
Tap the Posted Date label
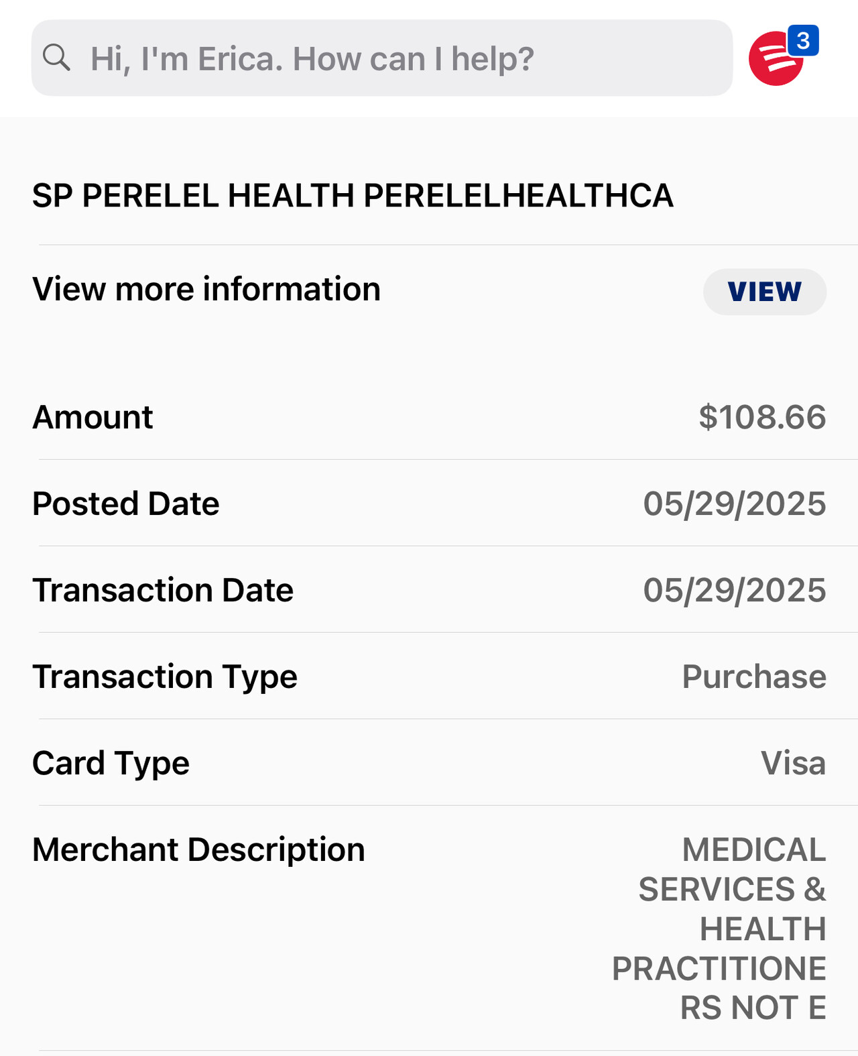pyautogui.click(x=126, y=504)
